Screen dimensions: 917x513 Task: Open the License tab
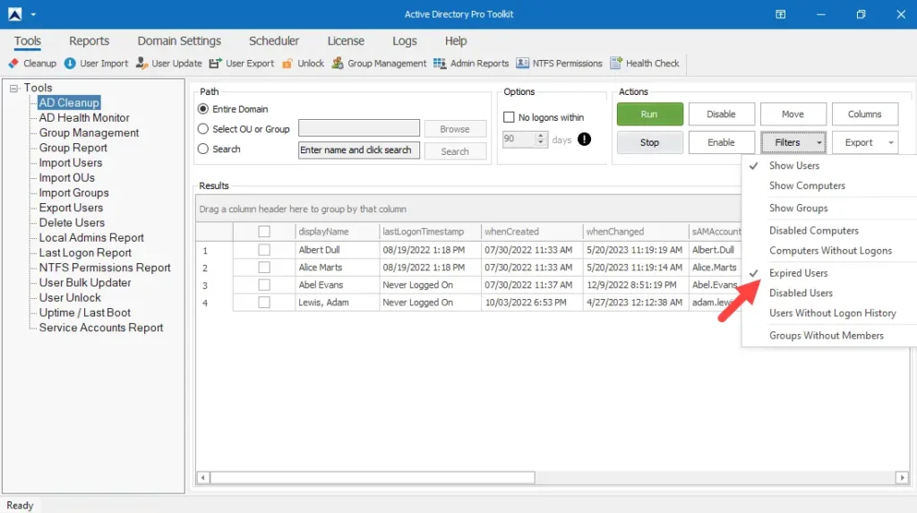(x=346, y=41)
